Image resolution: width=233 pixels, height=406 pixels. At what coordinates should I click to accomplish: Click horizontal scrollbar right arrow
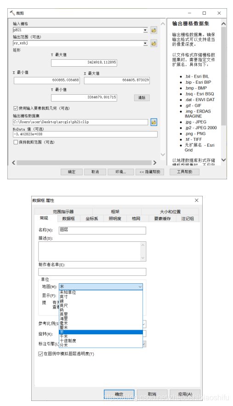pyautogui.click(x=154, y=163)
